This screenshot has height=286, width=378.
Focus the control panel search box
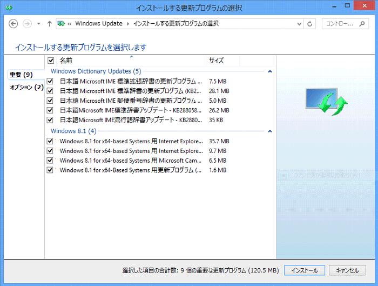pyautogui.click(x=345, y=24)
